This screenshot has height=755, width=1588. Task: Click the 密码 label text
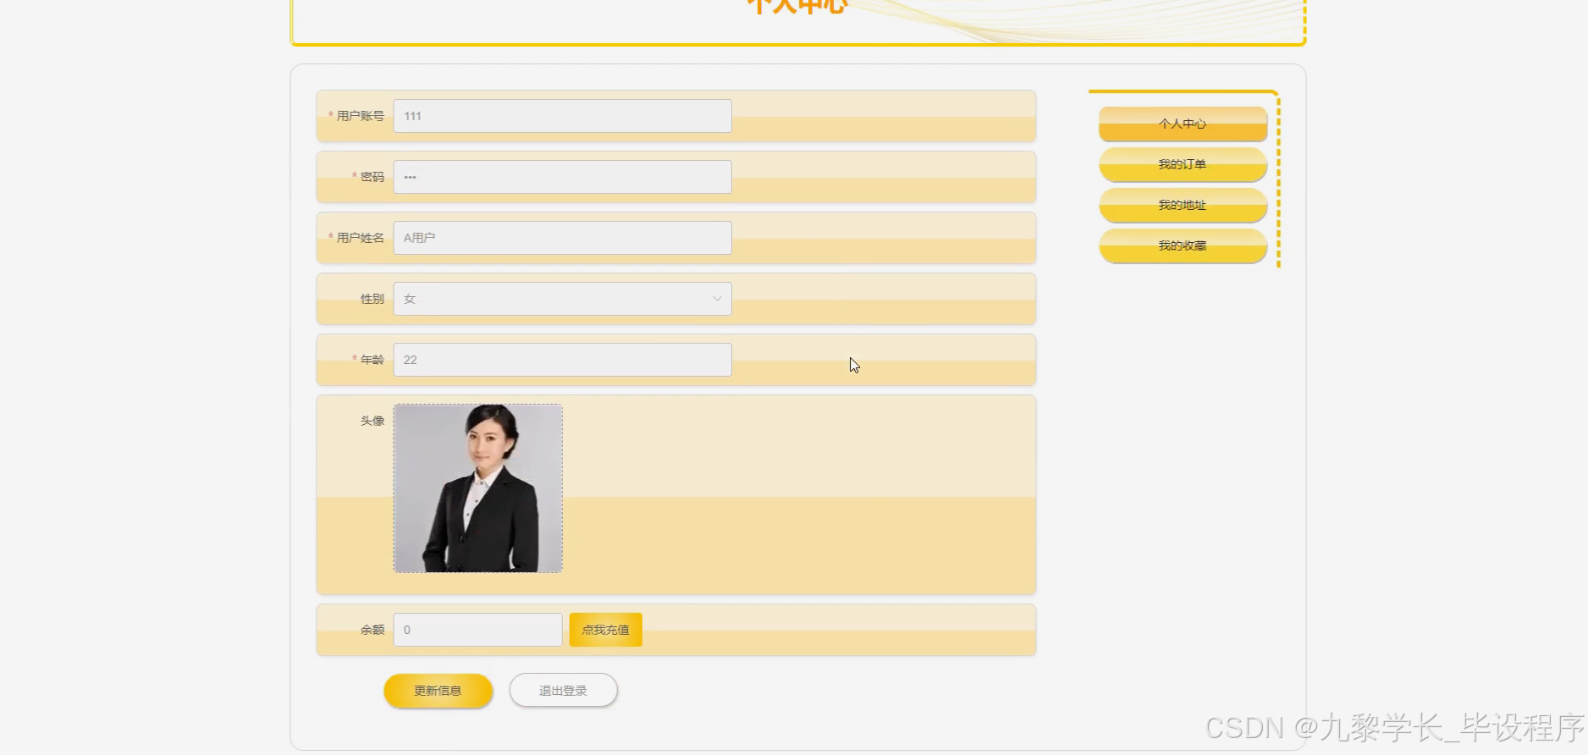coord(372,177)
